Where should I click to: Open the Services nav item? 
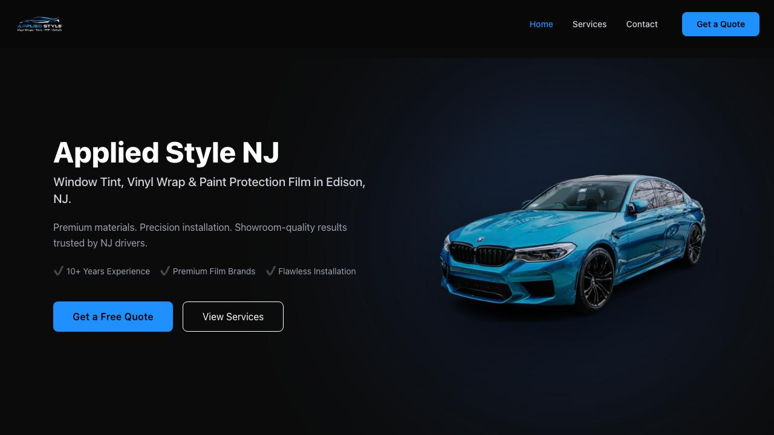[590, 24]
